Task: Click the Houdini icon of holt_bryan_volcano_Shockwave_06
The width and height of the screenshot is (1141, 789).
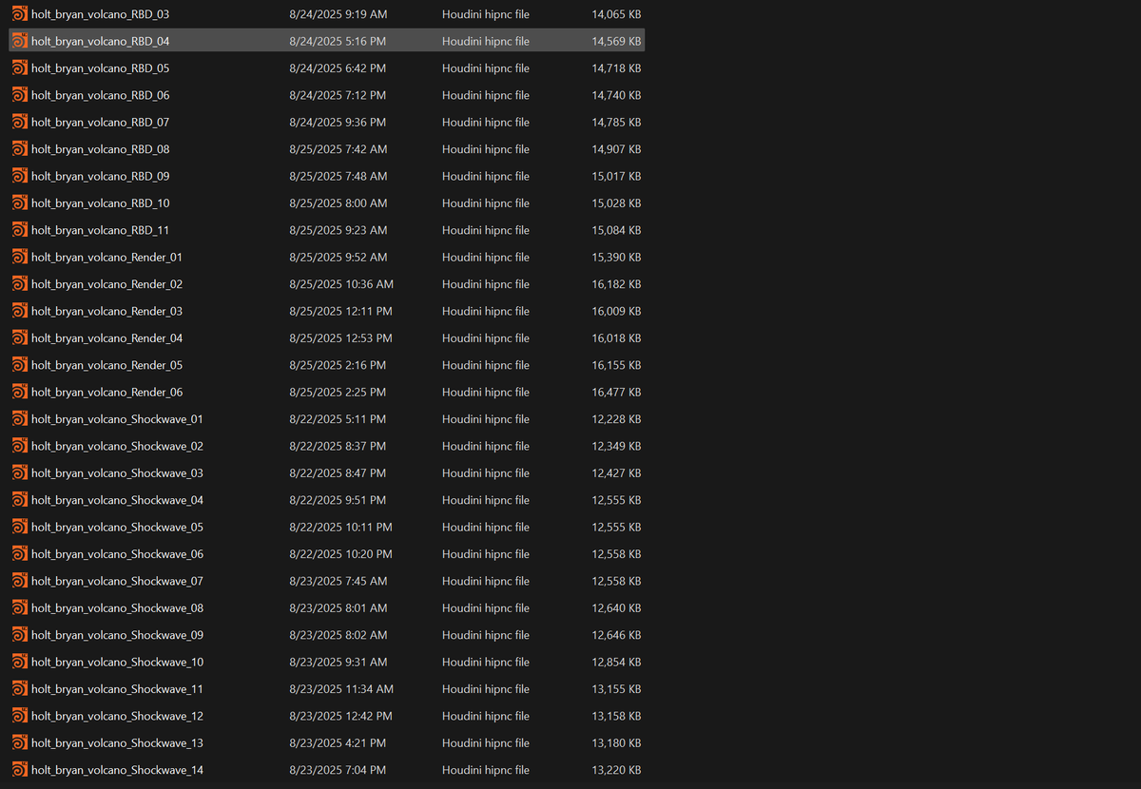Action: click(20, 554)
